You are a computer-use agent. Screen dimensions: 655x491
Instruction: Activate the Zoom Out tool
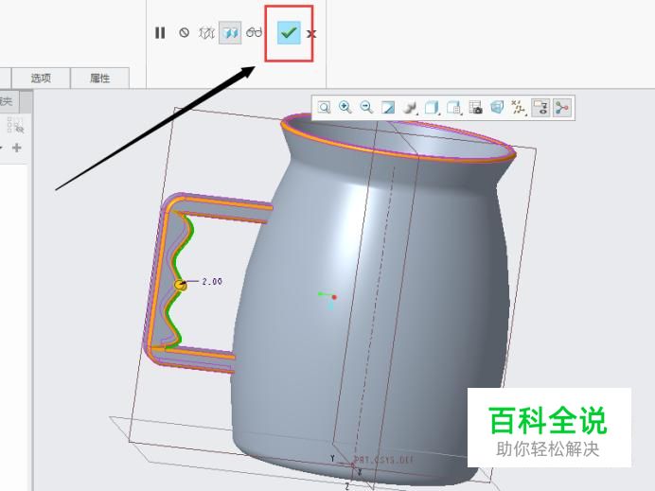pos(366,108)
